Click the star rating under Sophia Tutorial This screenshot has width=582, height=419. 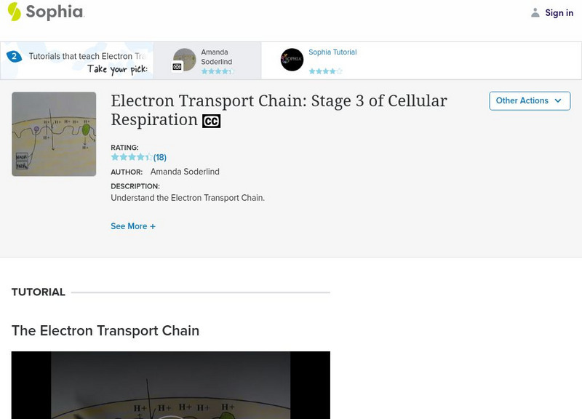click(325, 71)
